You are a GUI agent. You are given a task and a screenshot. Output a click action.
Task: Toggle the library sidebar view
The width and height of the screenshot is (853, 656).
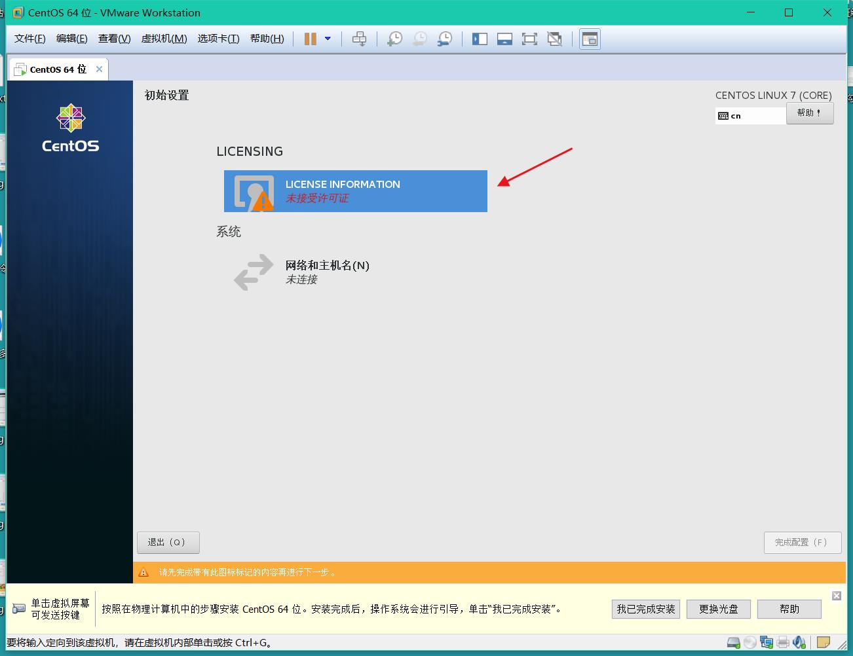480,39
